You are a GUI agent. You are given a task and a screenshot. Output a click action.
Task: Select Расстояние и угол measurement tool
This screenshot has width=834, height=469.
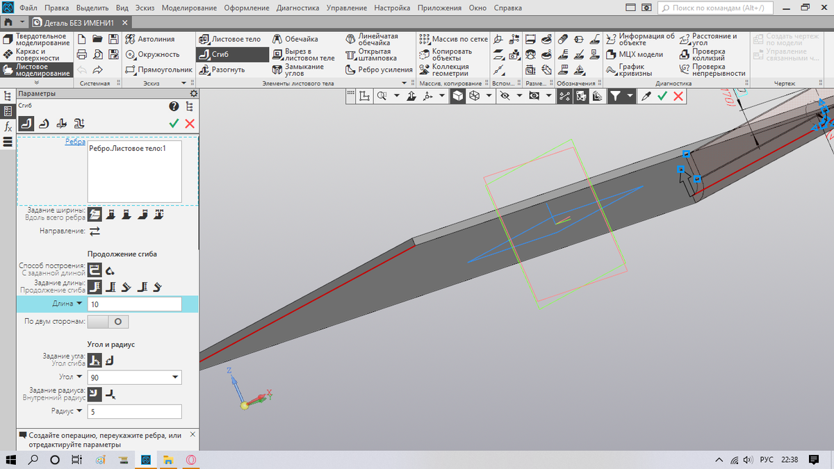point(708,39)
